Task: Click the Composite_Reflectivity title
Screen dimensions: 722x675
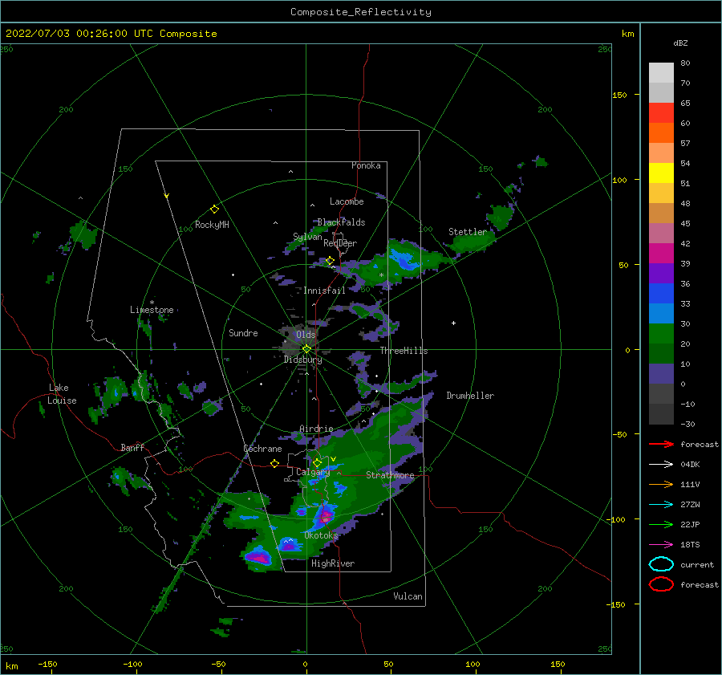Action: point(361,12)
